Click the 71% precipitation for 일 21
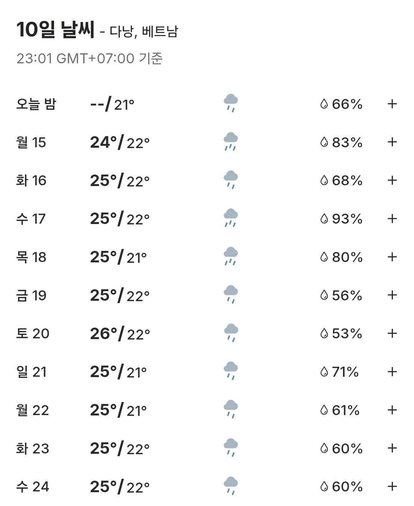 tap(345, 372)
